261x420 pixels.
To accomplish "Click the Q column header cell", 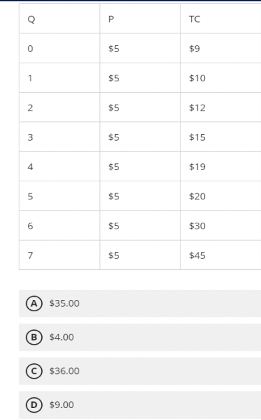I will 59,19.
